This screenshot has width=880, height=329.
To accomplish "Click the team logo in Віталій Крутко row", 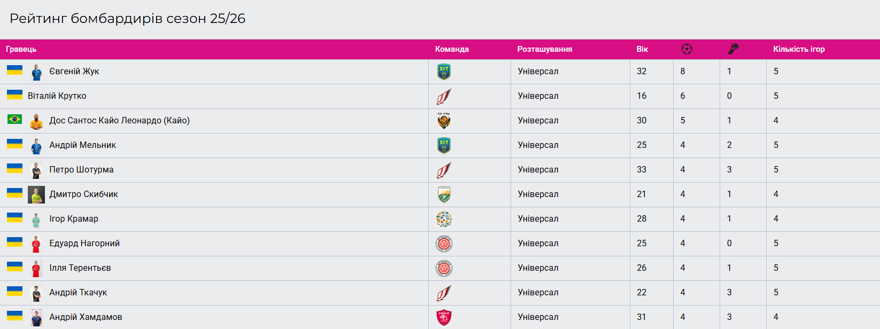I will coord(444,96).
